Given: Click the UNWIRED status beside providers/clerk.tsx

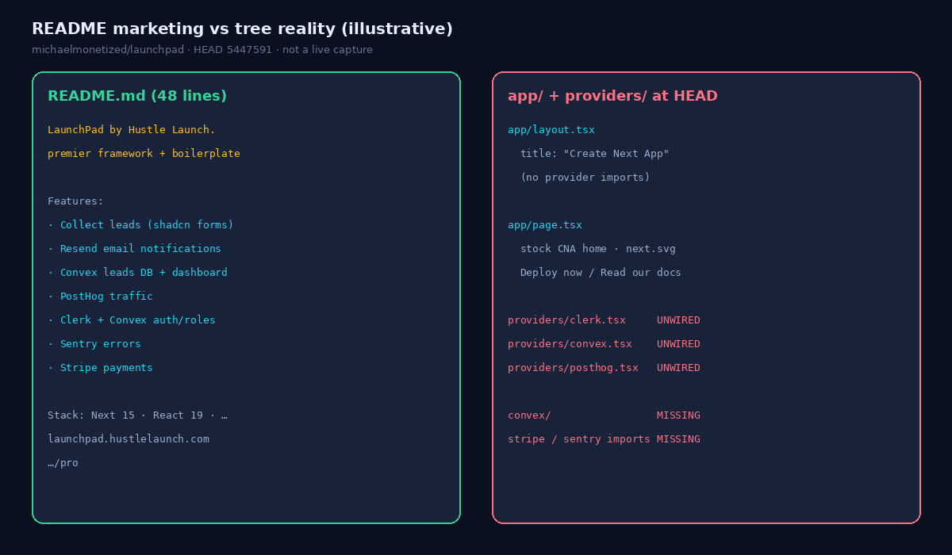Looking at the screenshot, I should [678, 320].
